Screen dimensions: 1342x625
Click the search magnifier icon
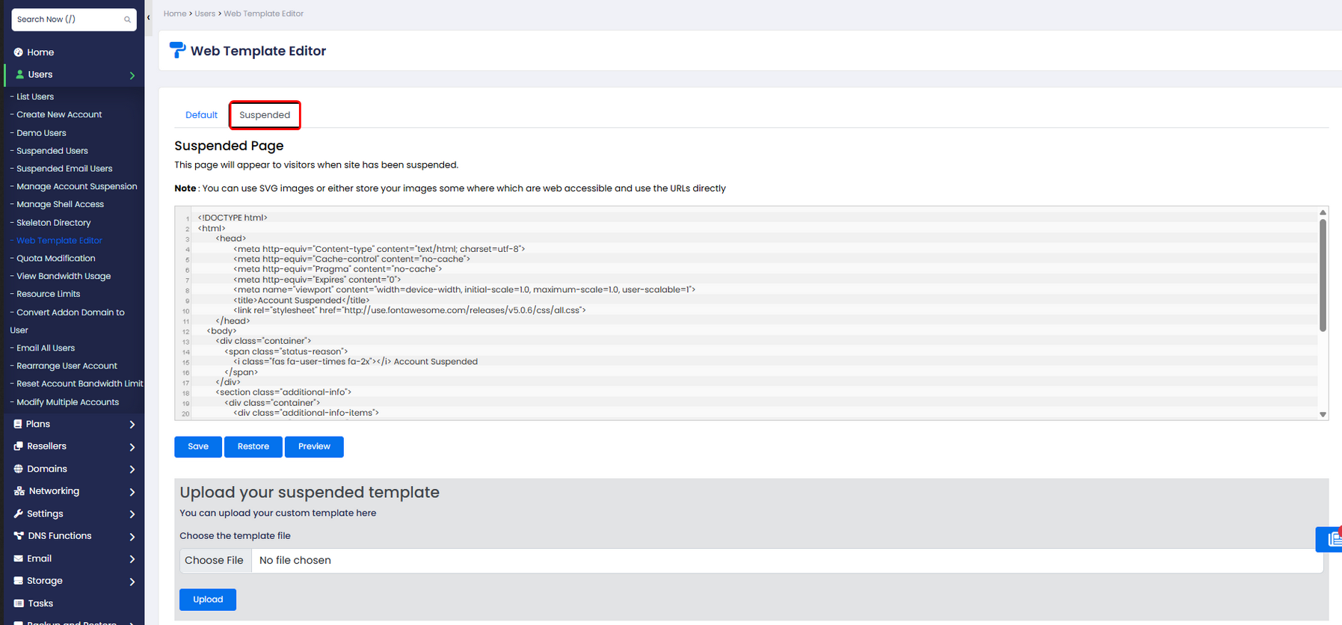pos(127,19)
